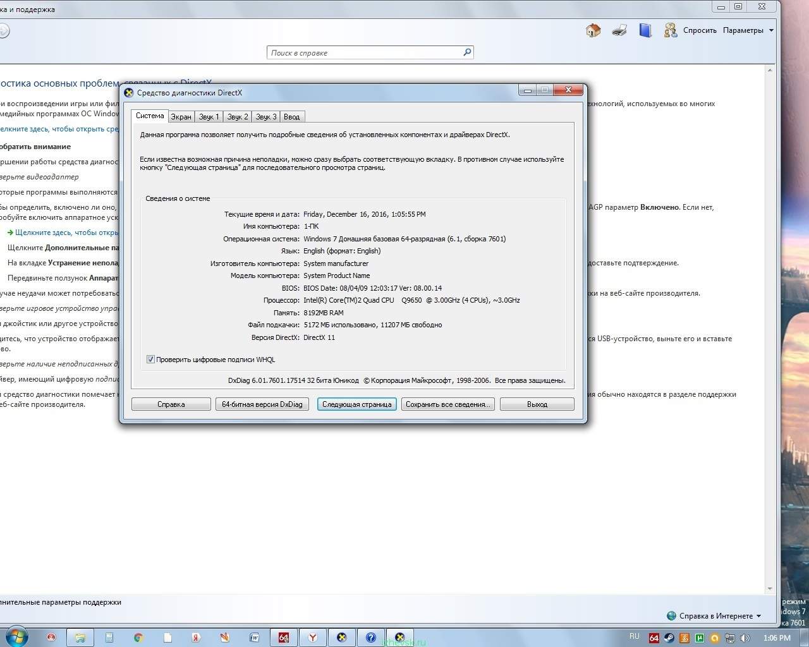Switch to the Звук 2 tab

(238, 117)
